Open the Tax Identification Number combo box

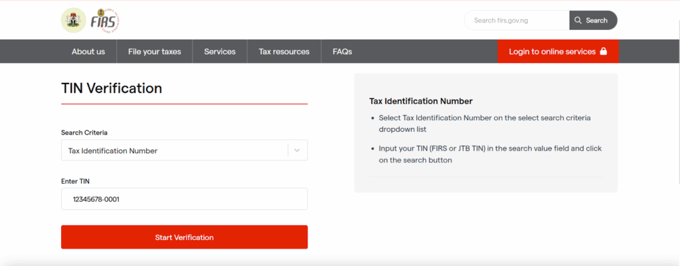tap(175, 151)
